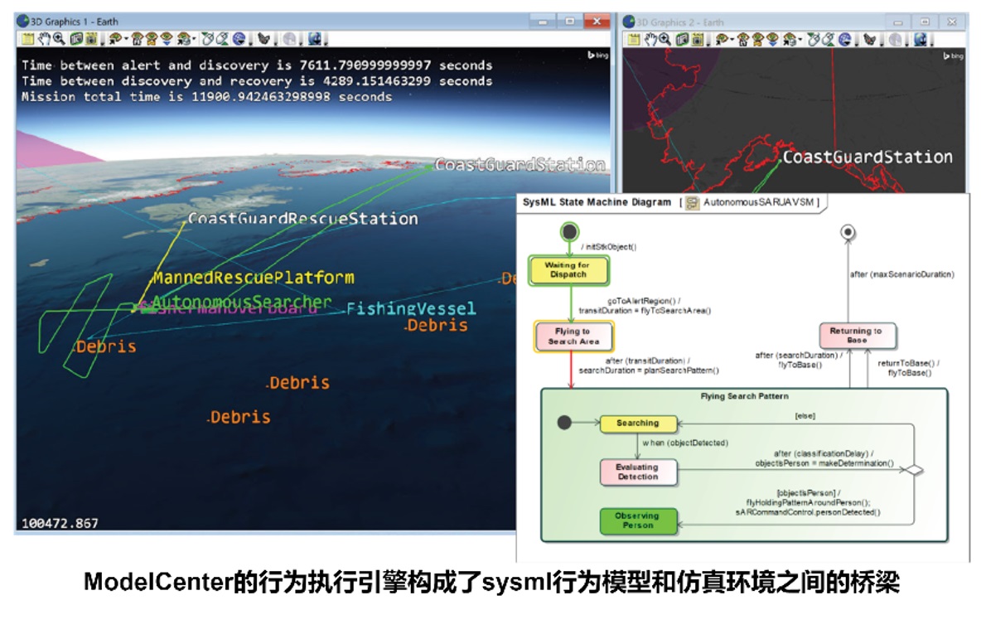Select the hand grab tool in 3D Graphics 1
This screenshot has width=986, height=639.
[x=43, y=39]
